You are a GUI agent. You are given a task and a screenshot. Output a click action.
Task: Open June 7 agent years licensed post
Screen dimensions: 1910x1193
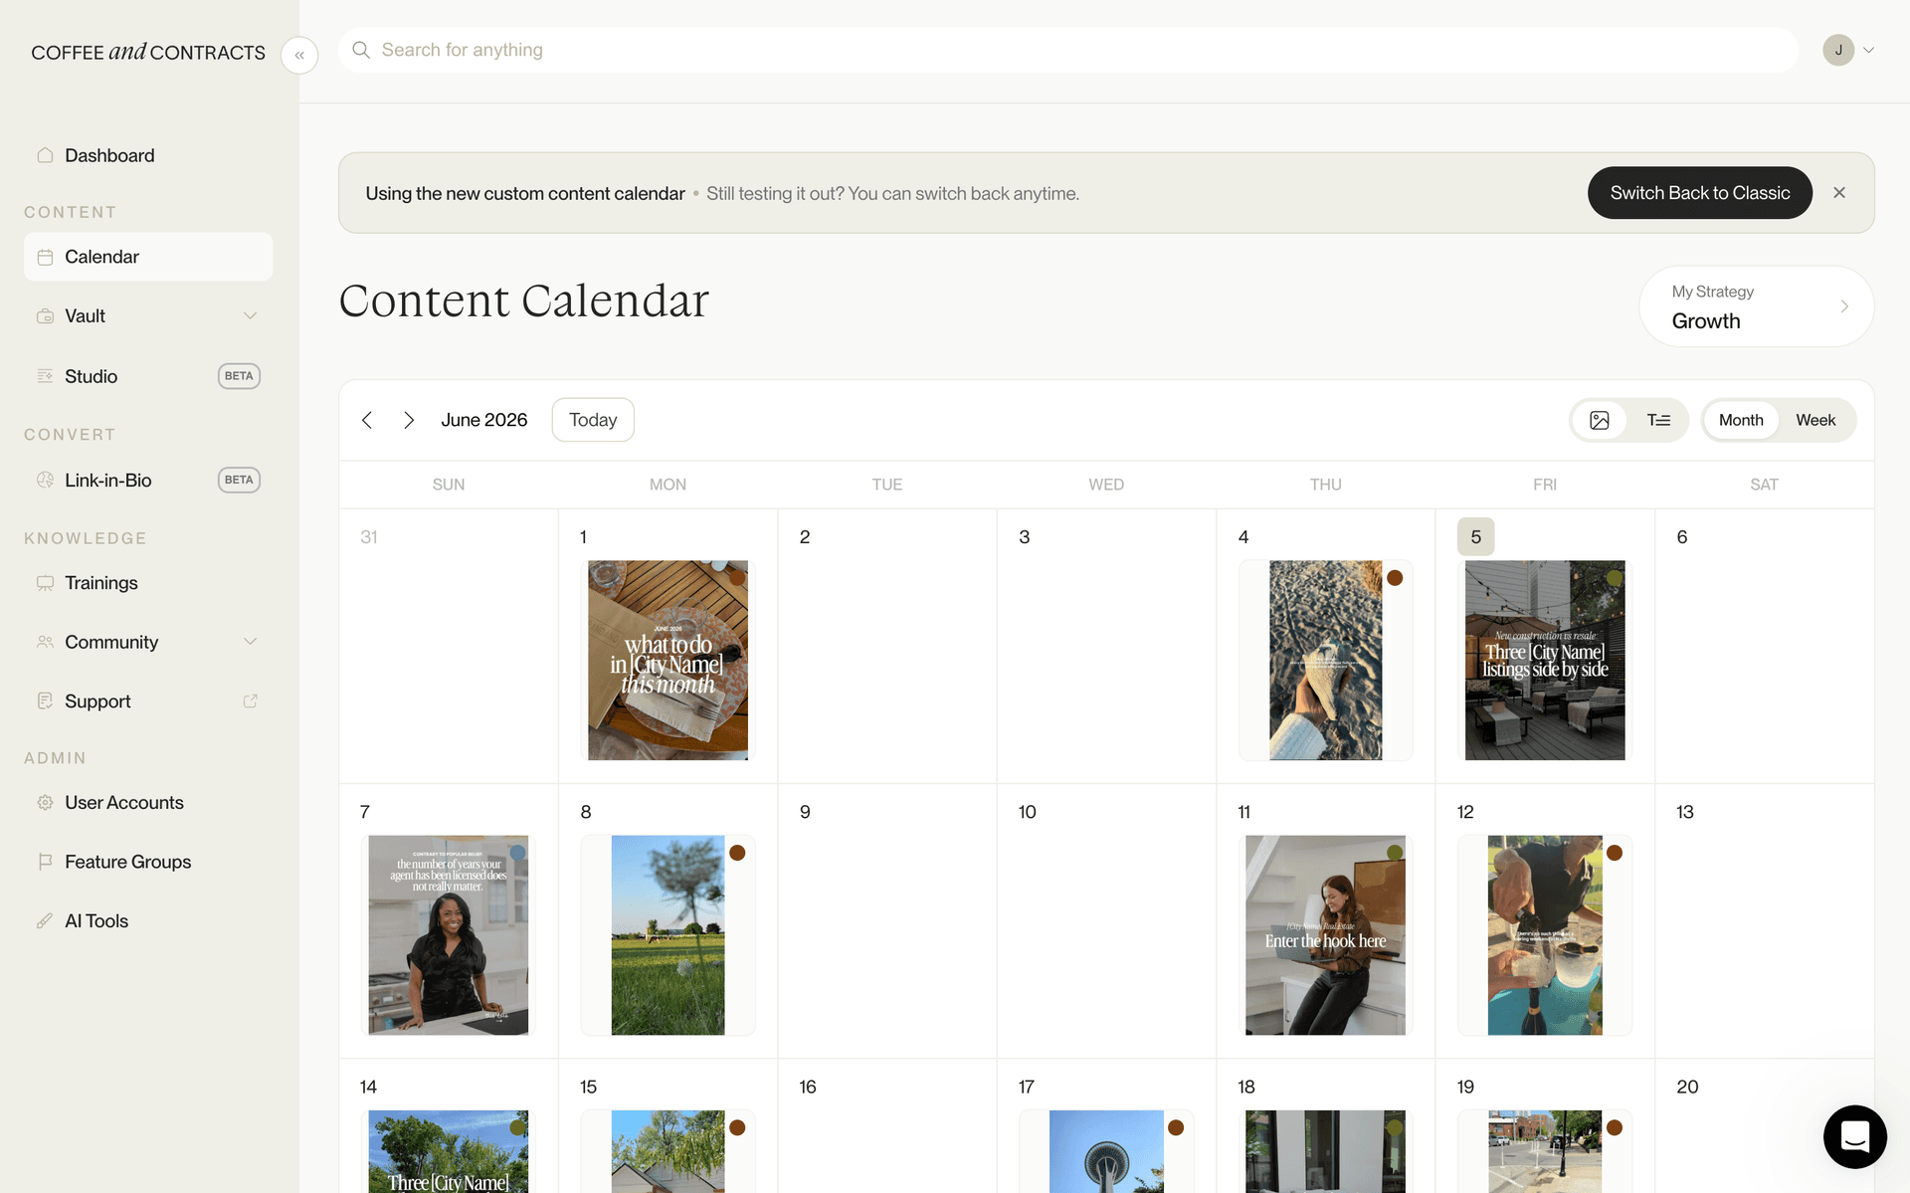pyautogui.click(x=449, y=935)
